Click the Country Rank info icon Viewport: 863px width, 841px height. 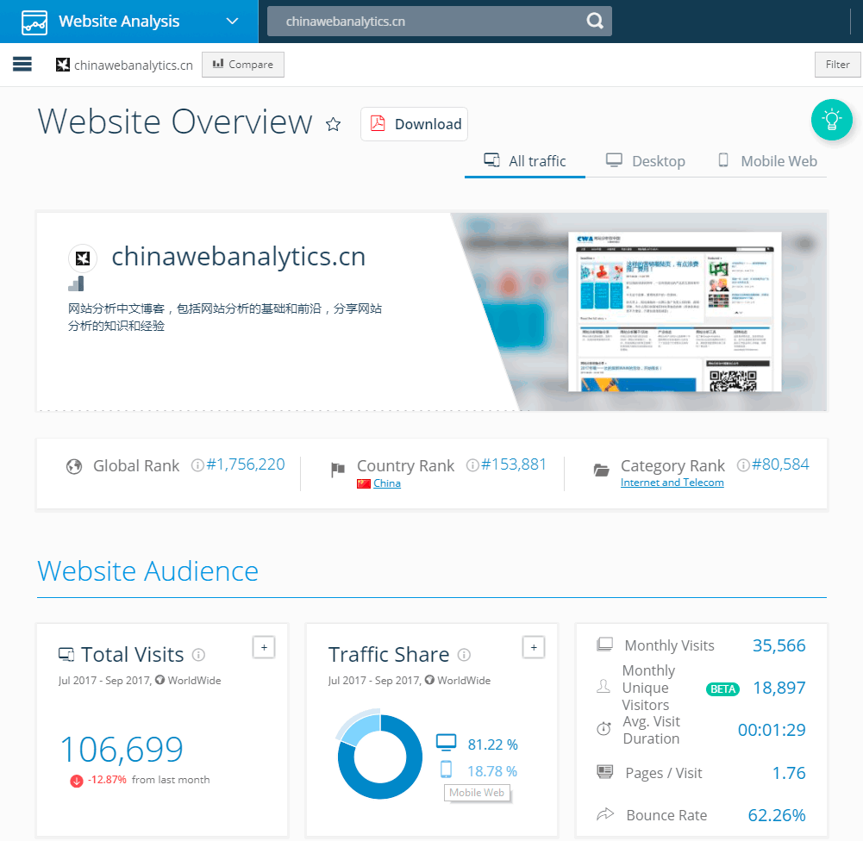point(472,465)
